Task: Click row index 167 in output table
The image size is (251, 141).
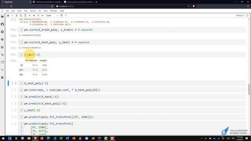Action: click(21, 70)
